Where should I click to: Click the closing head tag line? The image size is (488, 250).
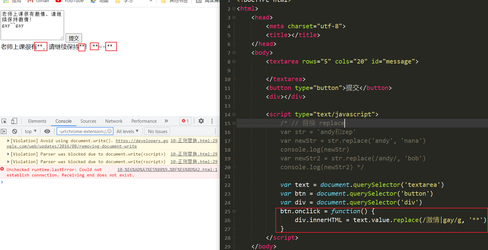(264, 44)
